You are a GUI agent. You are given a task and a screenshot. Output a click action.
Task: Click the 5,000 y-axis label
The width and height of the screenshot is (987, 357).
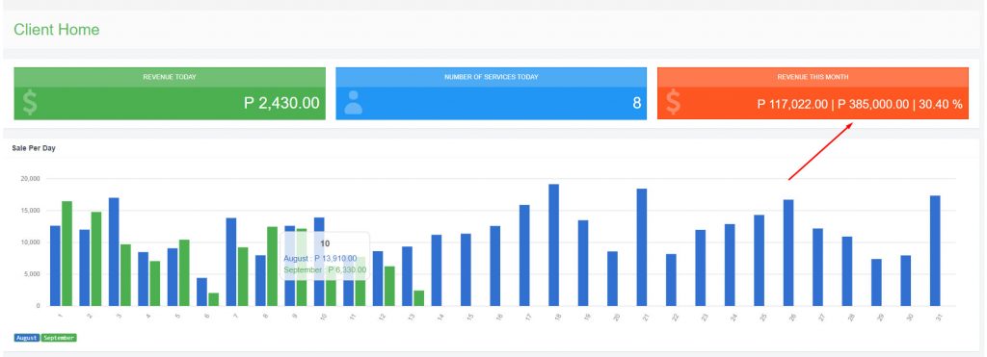coord(32,274)
